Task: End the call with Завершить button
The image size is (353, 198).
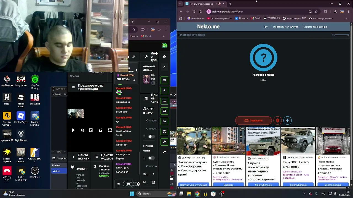Action: [x=254, y=120]
